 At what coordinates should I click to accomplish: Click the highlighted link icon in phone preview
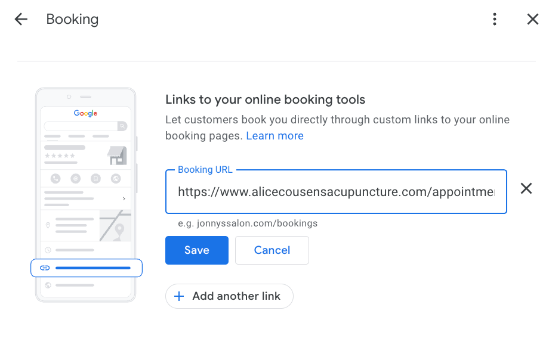(45, 268)
